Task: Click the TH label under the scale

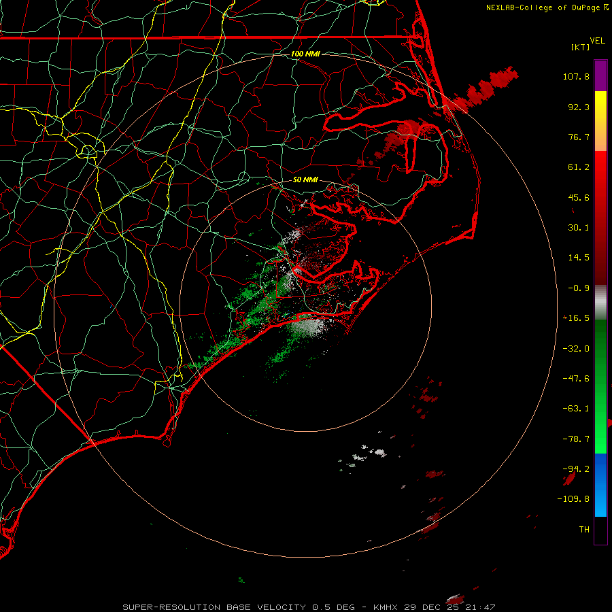Action: (x=584, y=530)
